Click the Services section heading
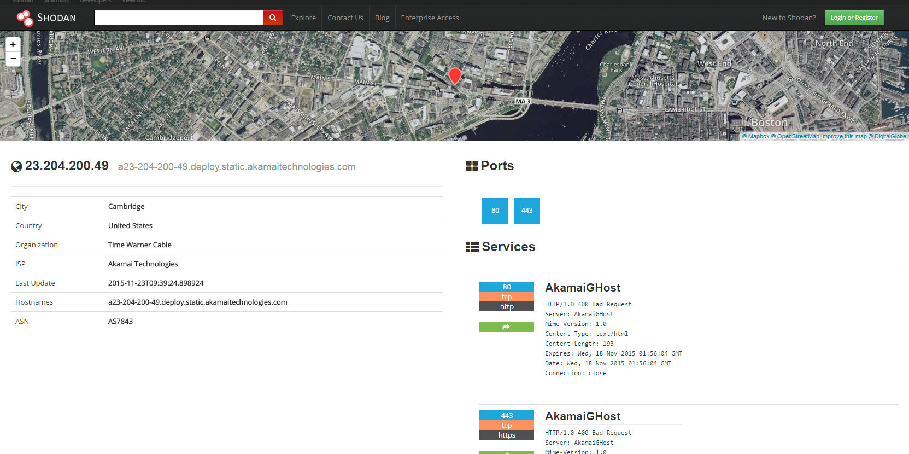 508,247
